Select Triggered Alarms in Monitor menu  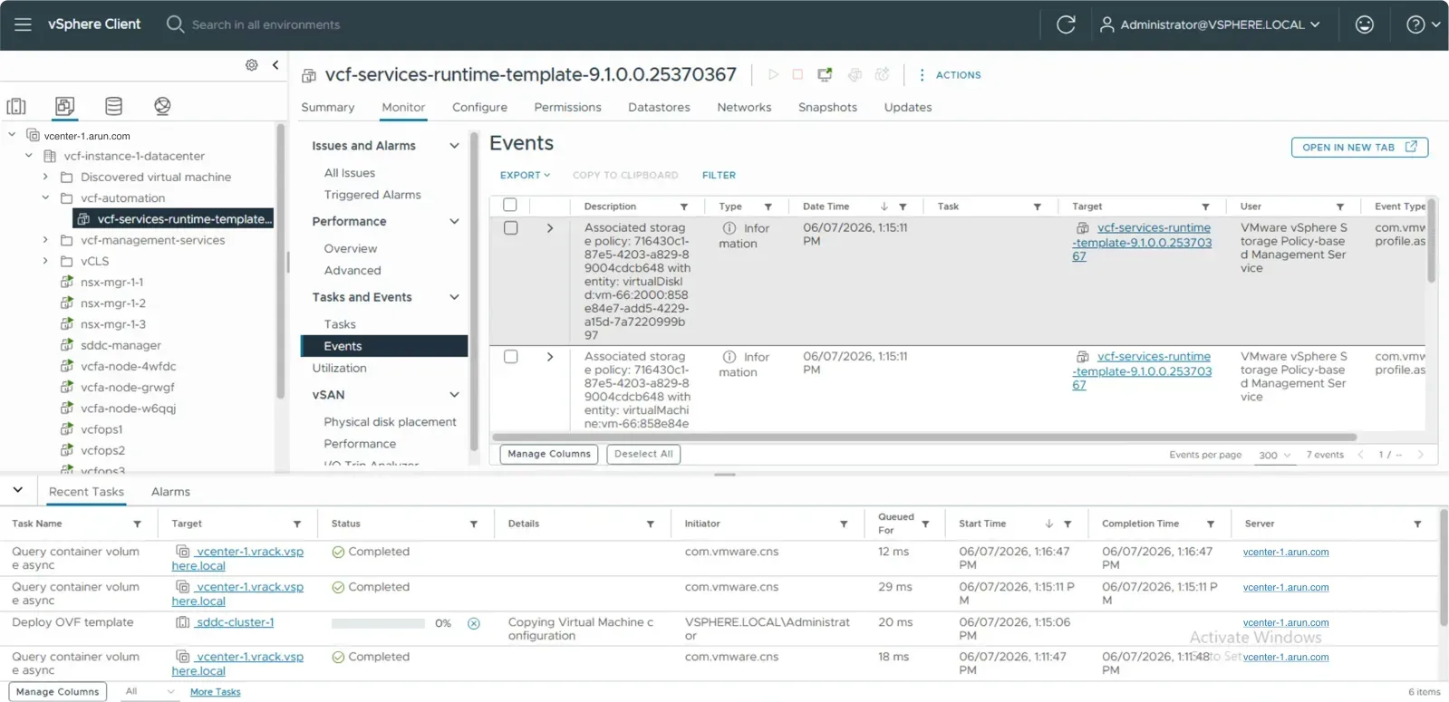[372, 195]
